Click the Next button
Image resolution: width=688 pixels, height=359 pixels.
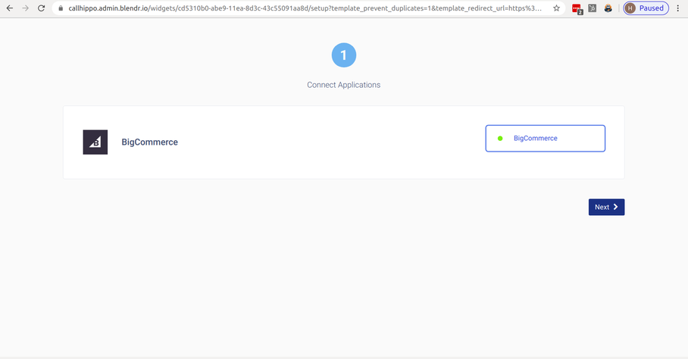[x=606, y=207]
